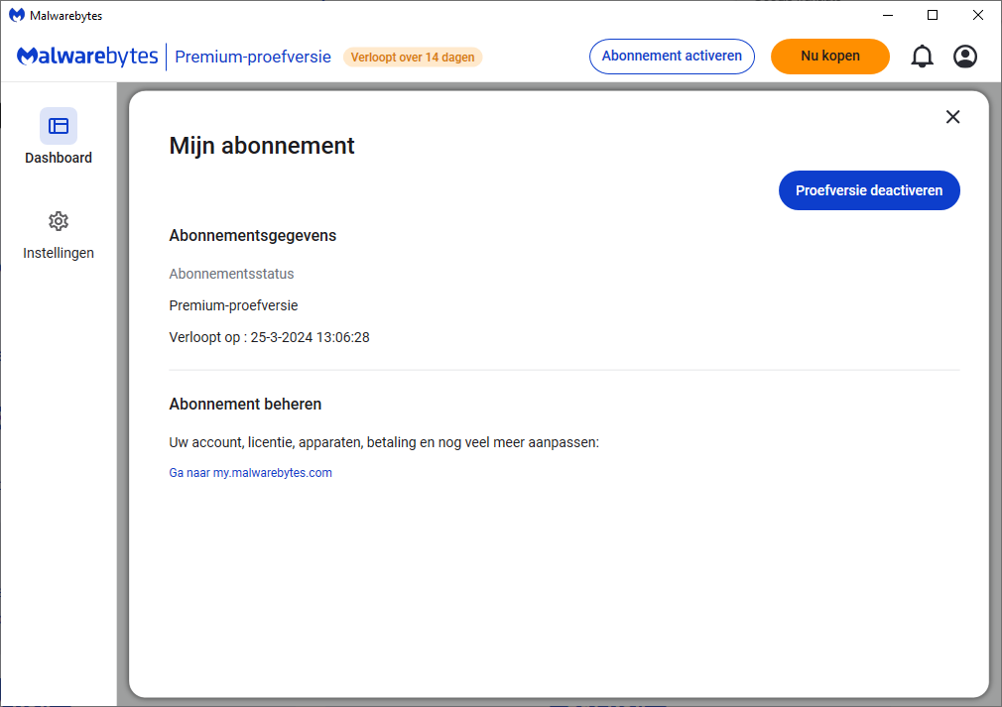Click the Verloopt over 14 dagen badge
The height and width of the screenshot is (707, 1002).
coord(413,57)
